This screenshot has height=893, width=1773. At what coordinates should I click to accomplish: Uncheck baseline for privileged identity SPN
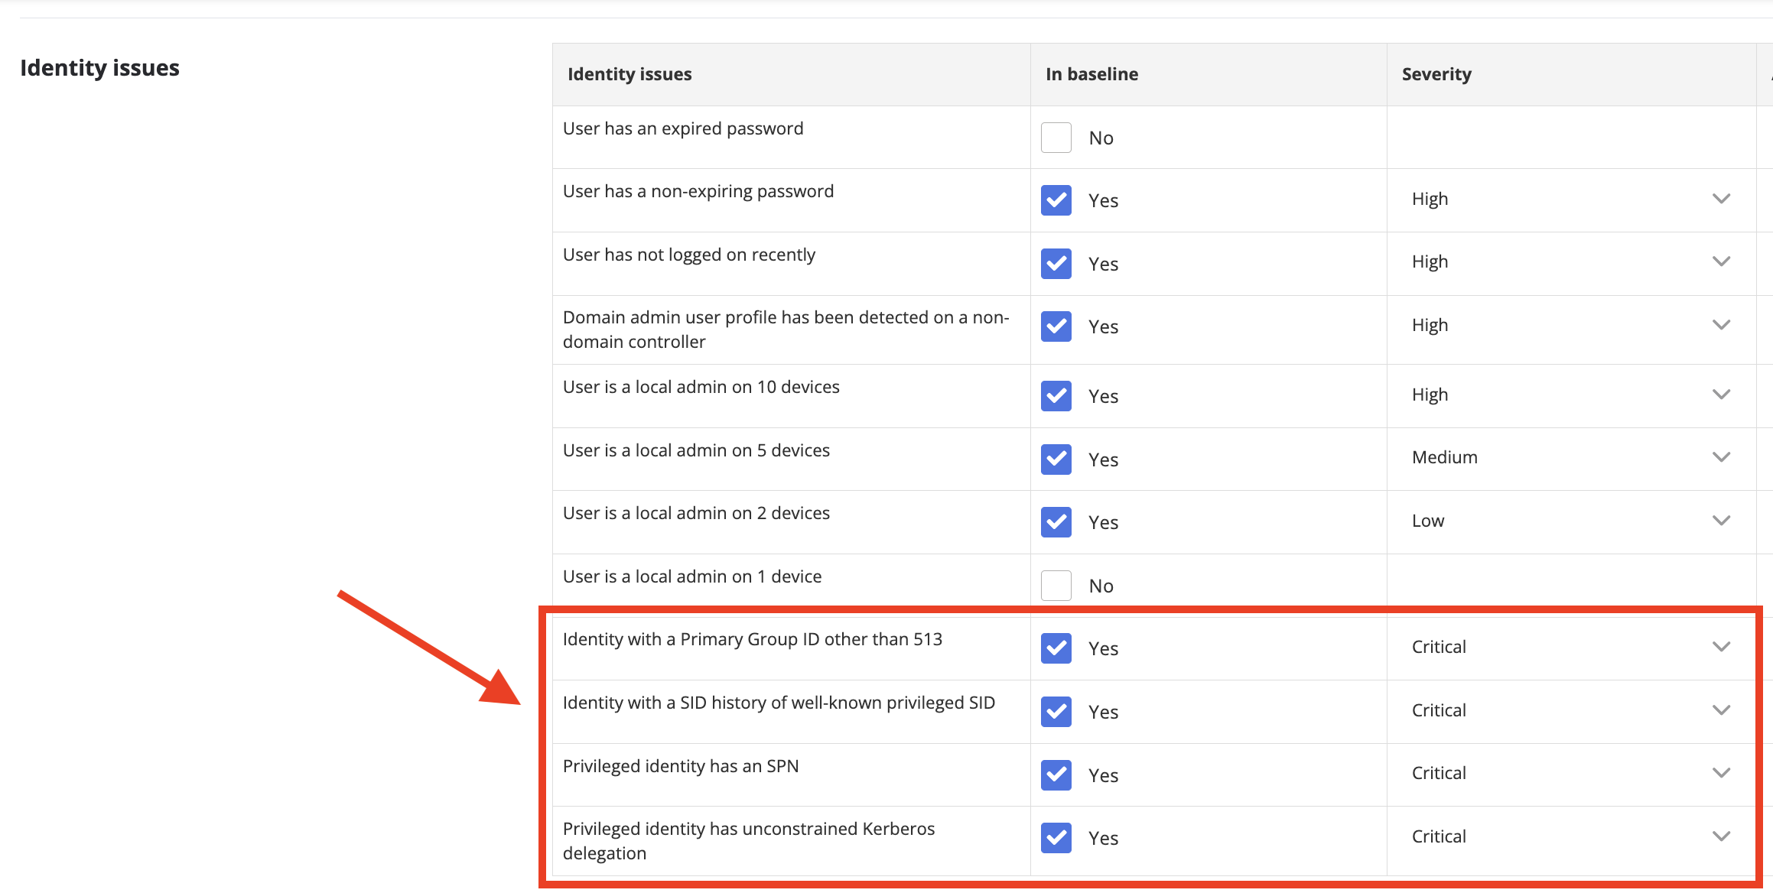point(1056,775)
